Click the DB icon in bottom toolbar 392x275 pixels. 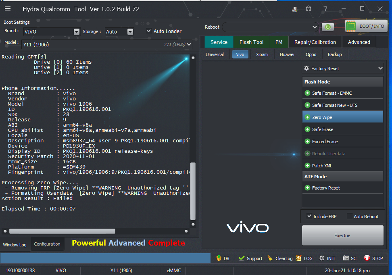[219, 258]
